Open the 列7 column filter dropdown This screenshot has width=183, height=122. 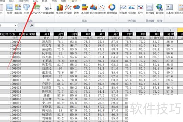[x=134, y=34]
